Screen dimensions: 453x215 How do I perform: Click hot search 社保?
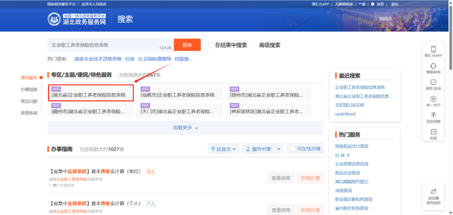pyautogui.click(x=130, y=59)
